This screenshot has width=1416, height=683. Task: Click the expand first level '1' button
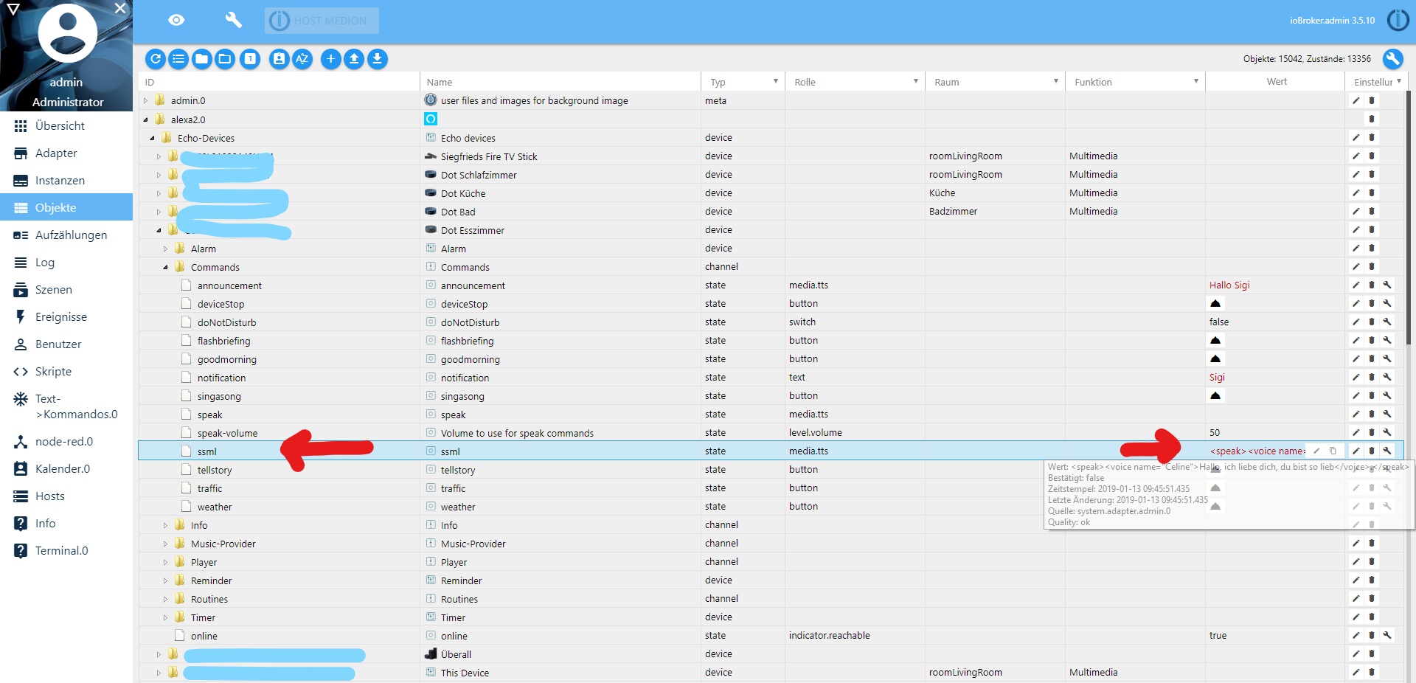[251, 59]
